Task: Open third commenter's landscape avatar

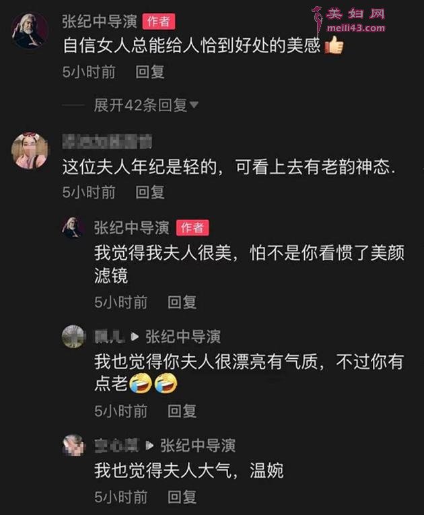Action: pos(73,336)
